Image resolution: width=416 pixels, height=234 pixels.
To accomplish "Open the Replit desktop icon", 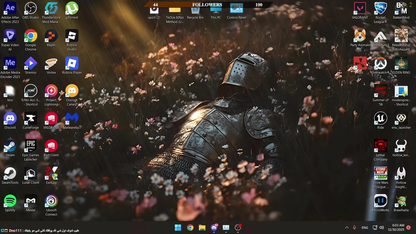I will [x=51, y=38].
